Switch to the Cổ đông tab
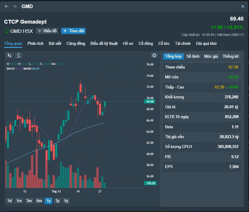The width and height of the screenshot is (249, 212). tap(146, 43)
